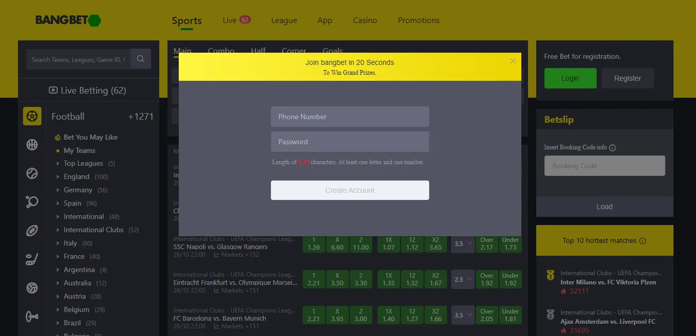Screen dimensions: 696x336
Task: Open the League tab
Action: (x=284, y=20)
